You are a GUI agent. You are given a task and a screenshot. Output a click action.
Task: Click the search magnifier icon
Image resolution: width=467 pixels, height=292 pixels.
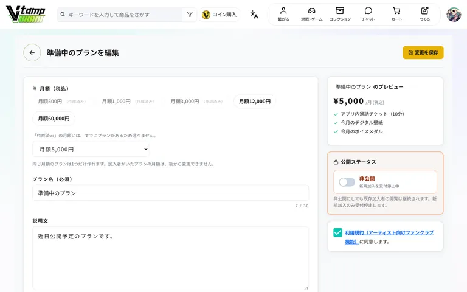(63, 15)
